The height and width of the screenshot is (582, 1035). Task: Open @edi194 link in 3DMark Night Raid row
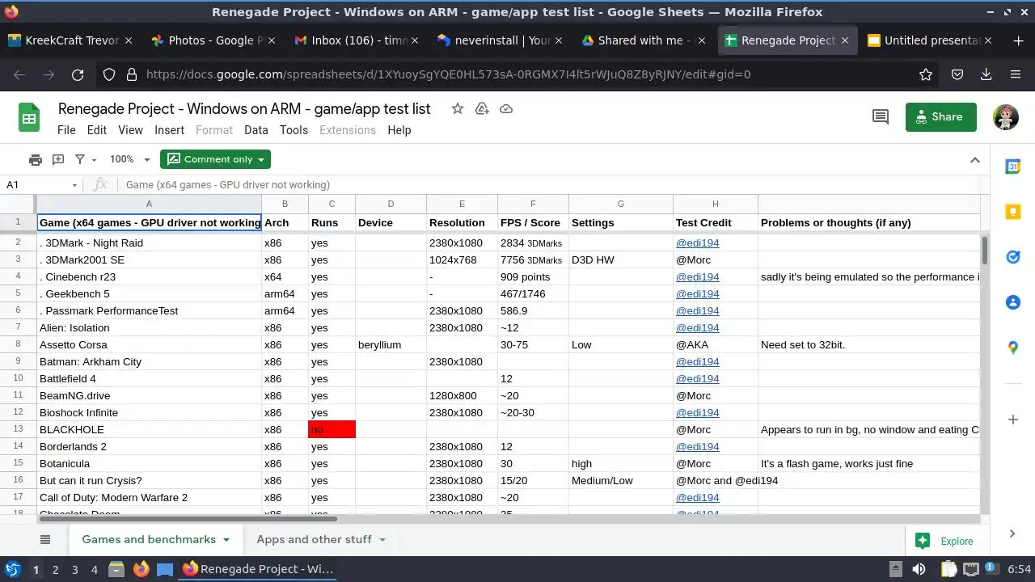[697, 243]
